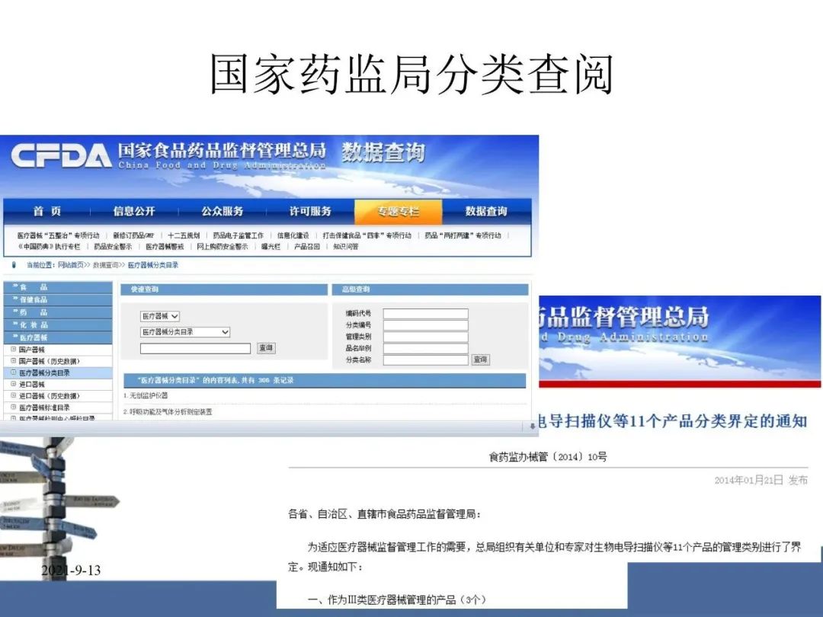Expand the 药品 sidebar category
This screenshot has width=823, height=617.
pyautogui.click(x=58, y=312)
